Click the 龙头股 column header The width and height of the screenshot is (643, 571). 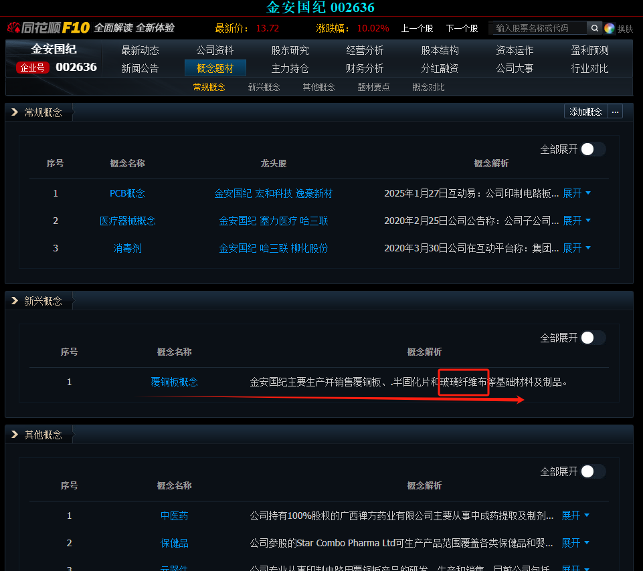click(274, 163)
